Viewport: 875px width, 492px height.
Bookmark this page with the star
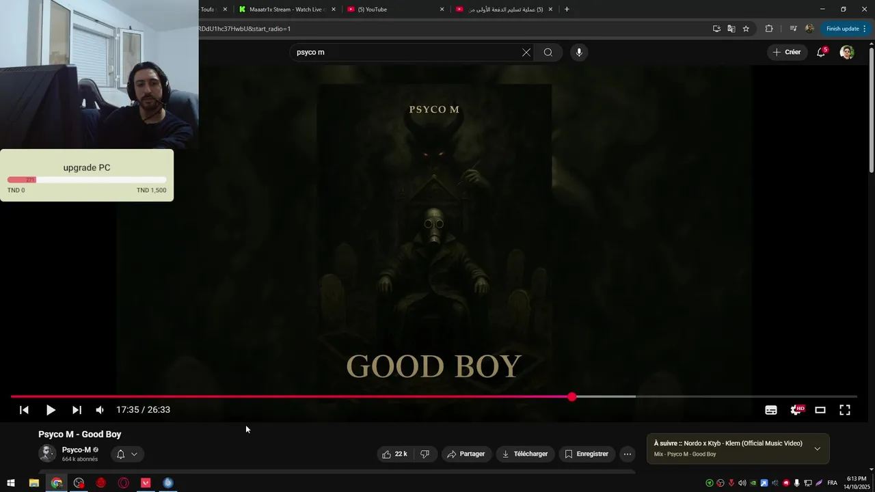point(746,29)
